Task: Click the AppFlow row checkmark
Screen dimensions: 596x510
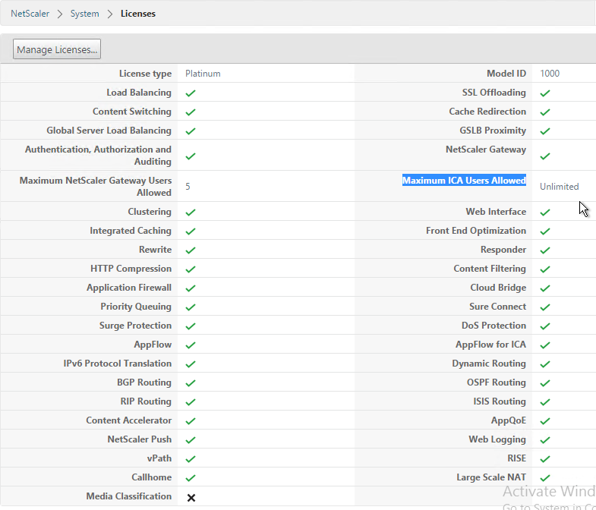Action: click(191, 345)
